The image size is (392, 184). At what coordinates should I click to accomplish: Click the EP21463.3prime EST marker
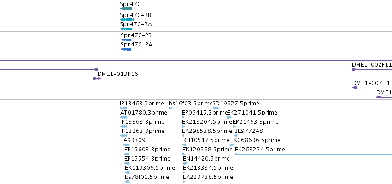click(234, 126)
